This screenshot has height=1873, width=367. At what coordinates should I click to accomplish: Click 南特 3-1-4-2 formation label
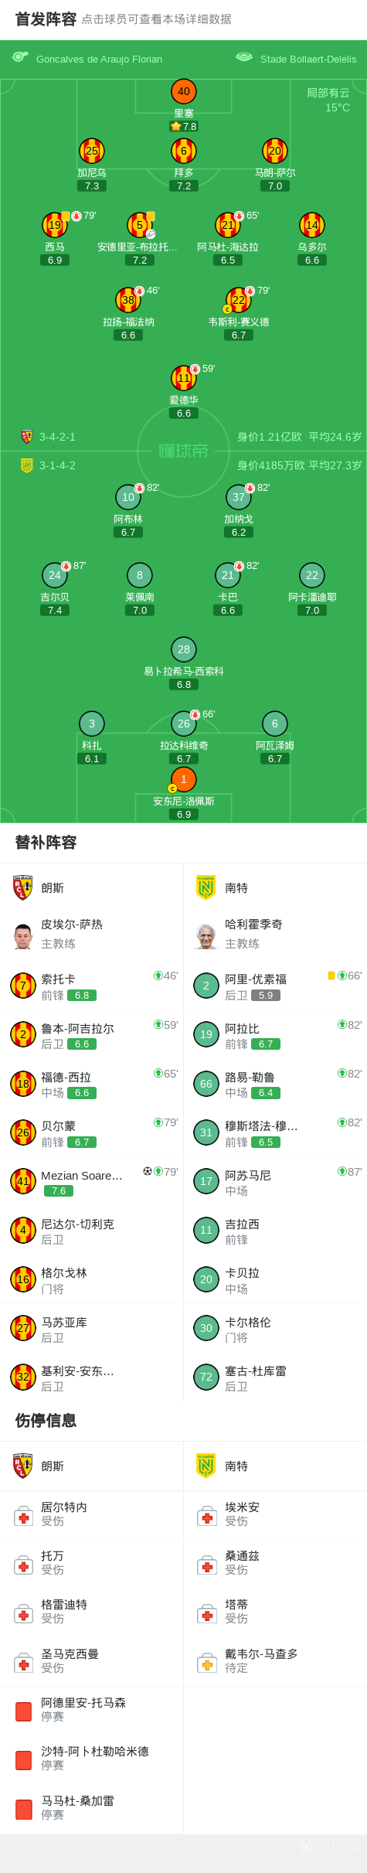coord(58,465)
